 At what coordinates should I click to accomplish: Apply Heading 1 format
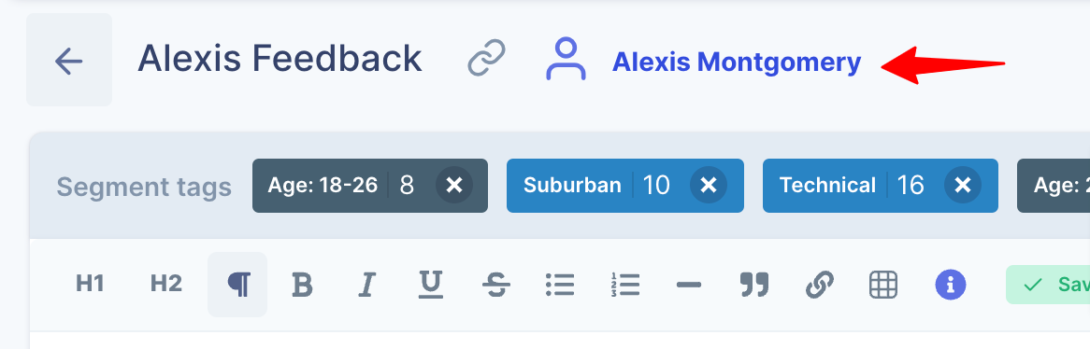pos(90,284)
